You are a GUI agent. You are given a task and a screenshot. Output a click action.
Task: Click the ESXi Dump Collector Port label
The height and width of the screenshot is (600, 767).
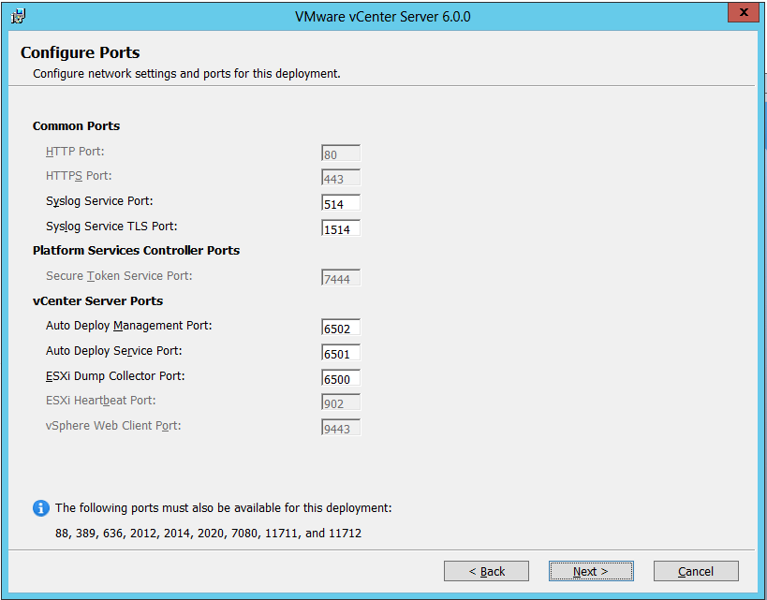115,376
